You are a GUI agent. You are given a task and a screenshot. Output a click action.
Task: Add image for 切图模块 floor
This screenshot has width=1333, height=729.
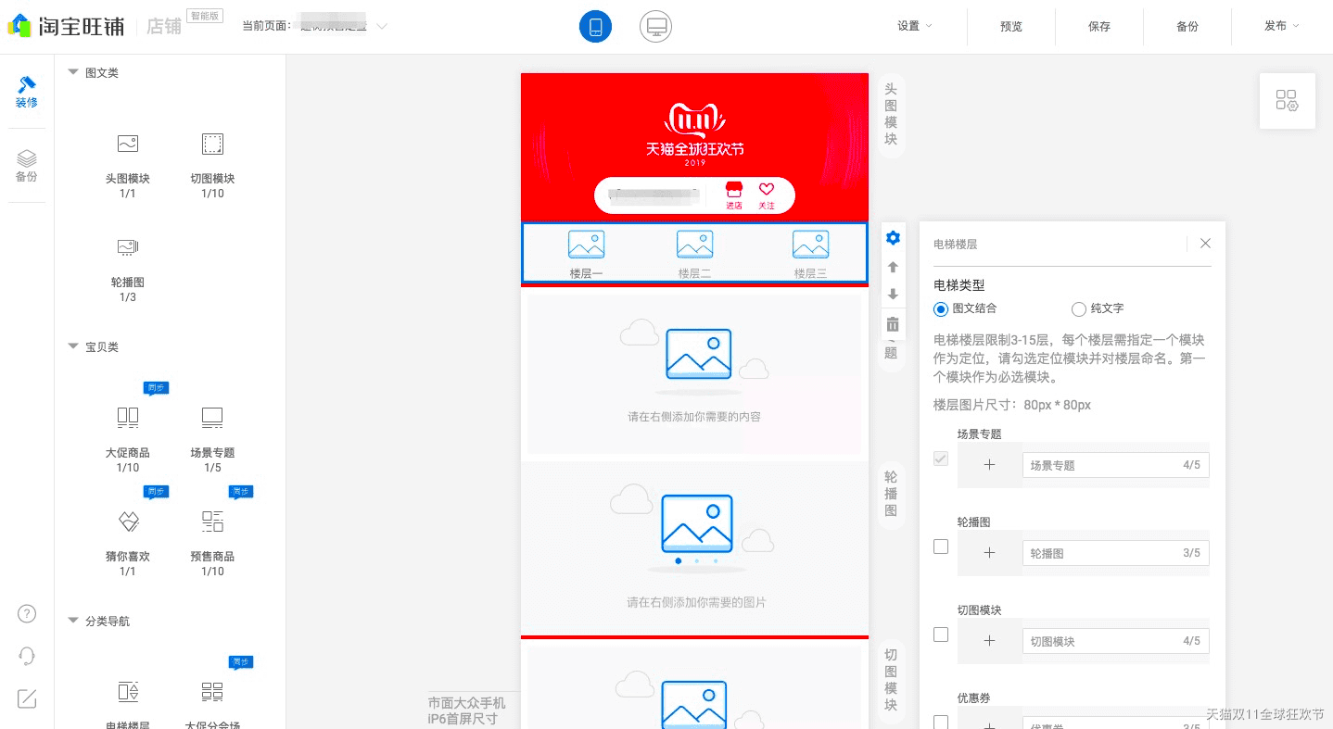point(989,641)
